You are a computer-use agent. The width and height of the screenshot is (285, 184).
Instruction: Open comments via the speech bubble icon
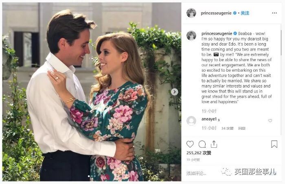click(x=202, y=144)
